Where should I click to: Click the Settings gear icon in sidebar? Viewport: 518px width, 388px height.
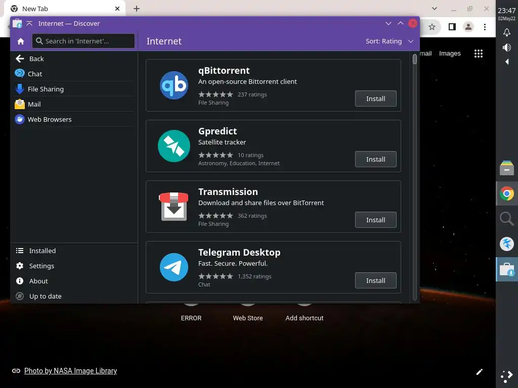[x=20, y=266]
